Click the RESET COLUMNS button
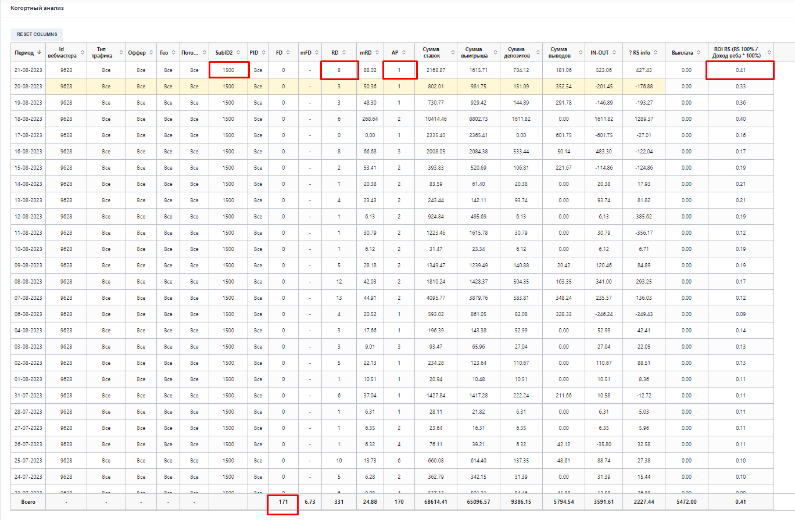Viewport: 795px width, 520px height. pos(37,35)
